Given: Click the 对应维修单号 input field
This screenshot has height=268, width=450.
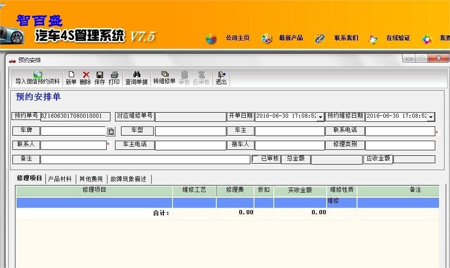Looking at the screenshot, I should tap(190, 117).
